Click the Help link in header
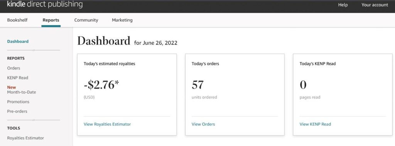395x146 pixels. (x=343, y=5)
